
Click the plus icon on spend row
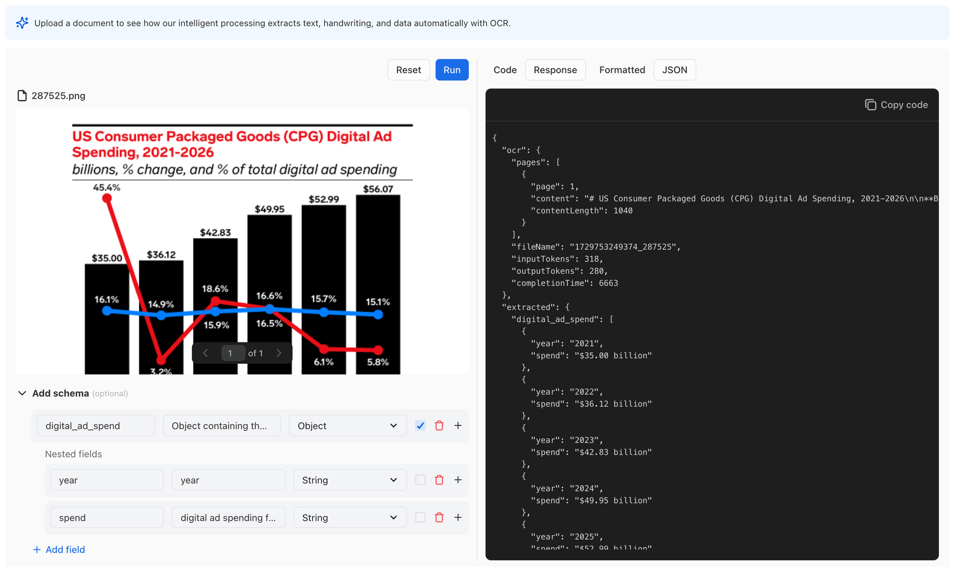coord(458,517)
